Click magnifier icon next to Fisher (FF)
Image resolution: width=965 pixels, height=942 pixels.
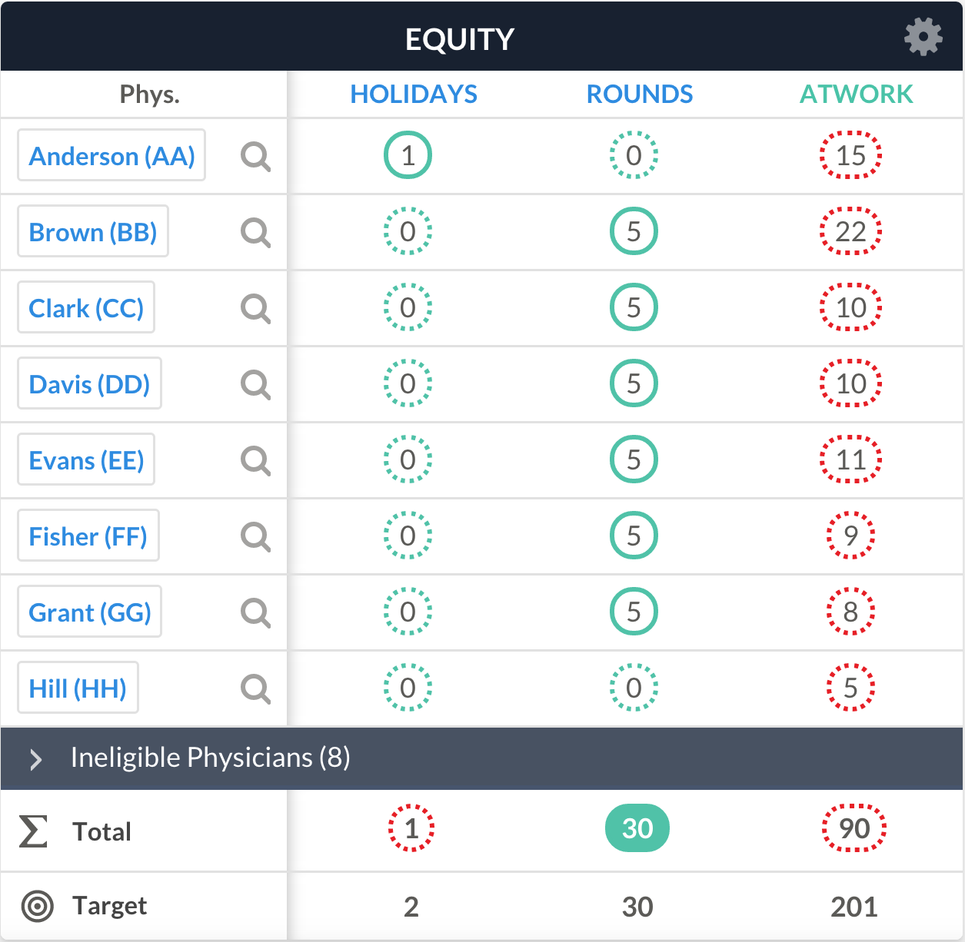click(255, 536)
